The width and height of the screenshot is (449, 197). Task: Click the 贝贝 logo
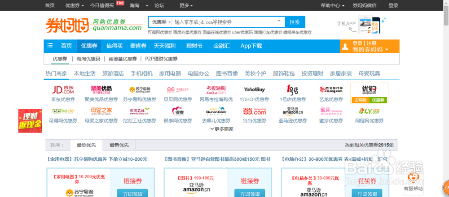pos(177,90)
